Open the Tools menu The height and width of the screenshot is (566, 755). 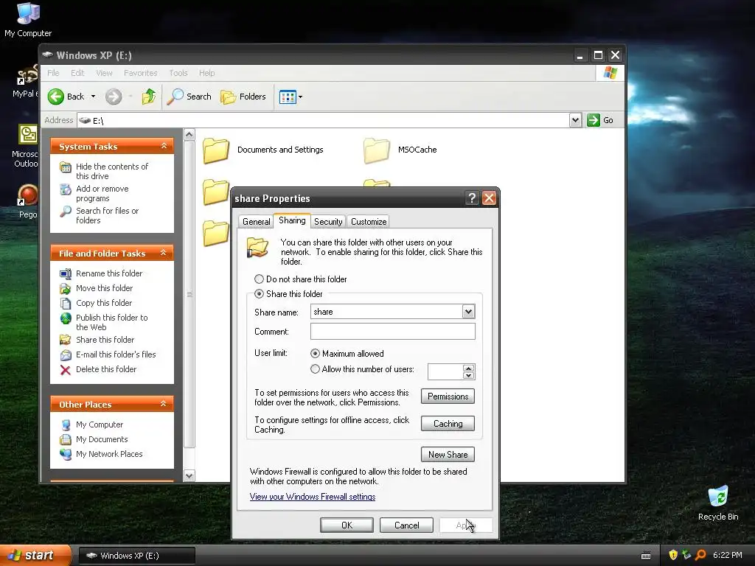tap(178, 73)
